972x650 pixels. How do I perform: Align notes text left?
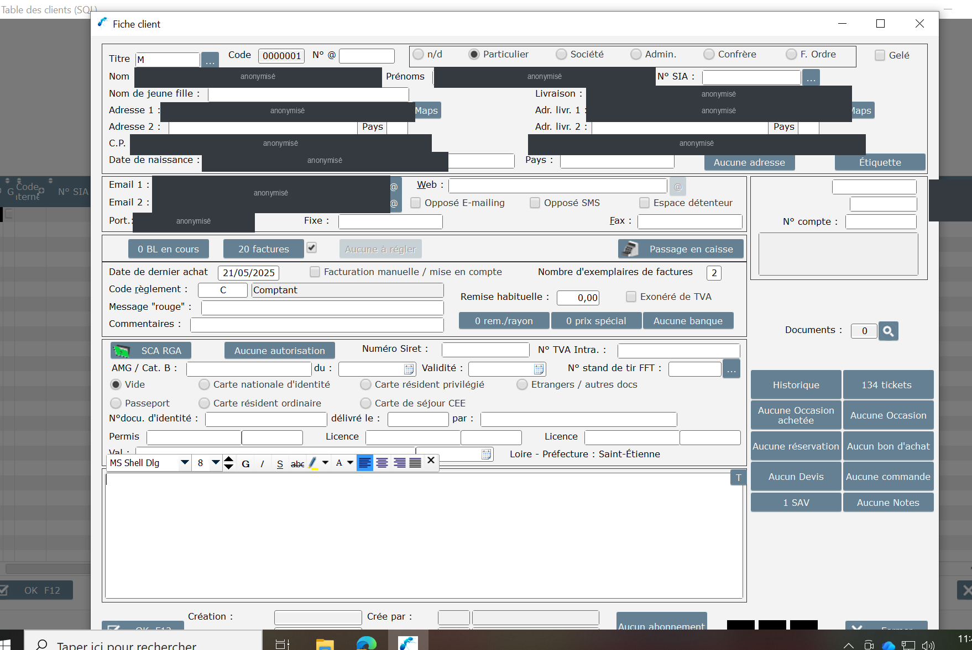point(365,463)
